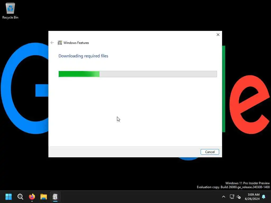Launch Firefox from the taskbar
Screen dimensions: 271x203
pos(32,197)
